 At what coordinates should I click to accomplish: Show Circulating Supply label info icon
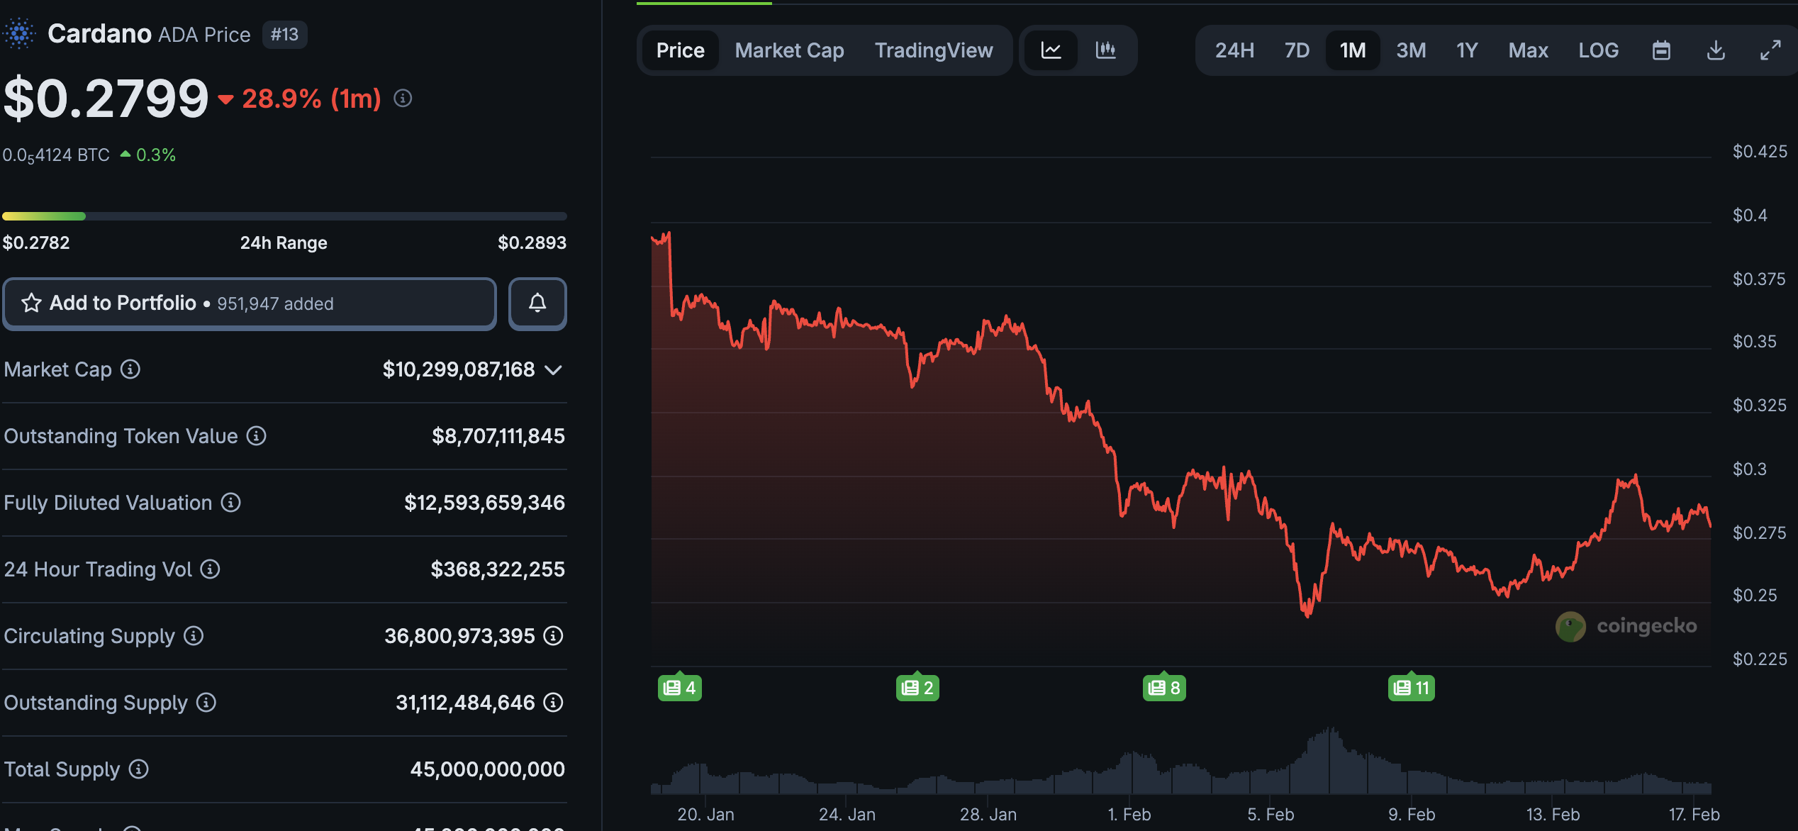coord(194,636)
